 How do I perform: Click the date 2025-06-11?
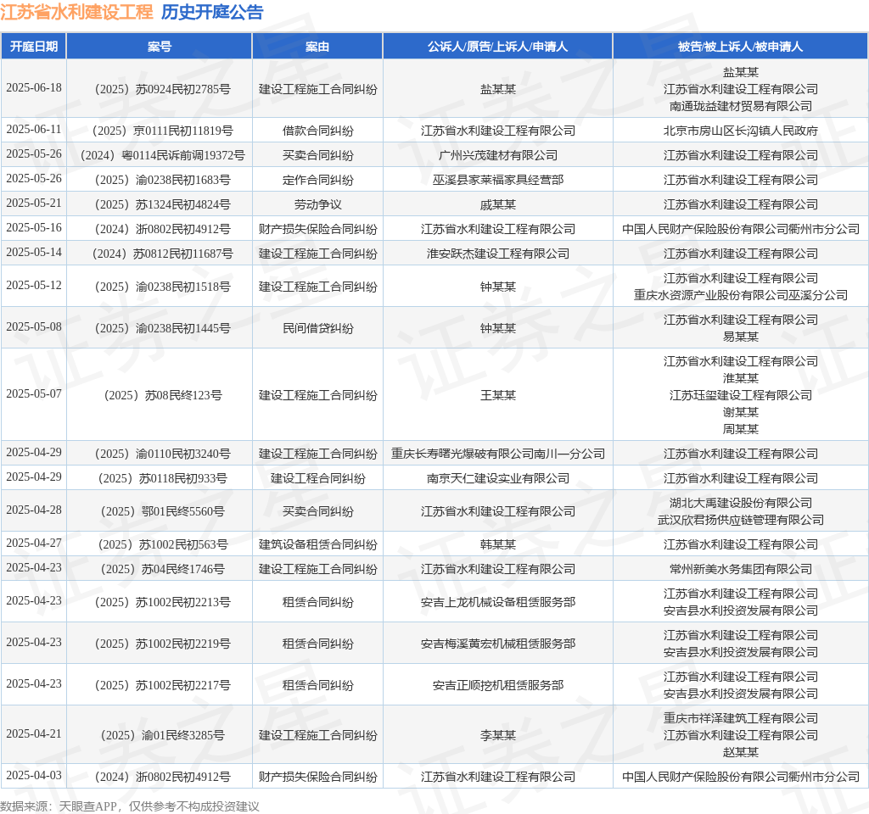coord(34,130)
